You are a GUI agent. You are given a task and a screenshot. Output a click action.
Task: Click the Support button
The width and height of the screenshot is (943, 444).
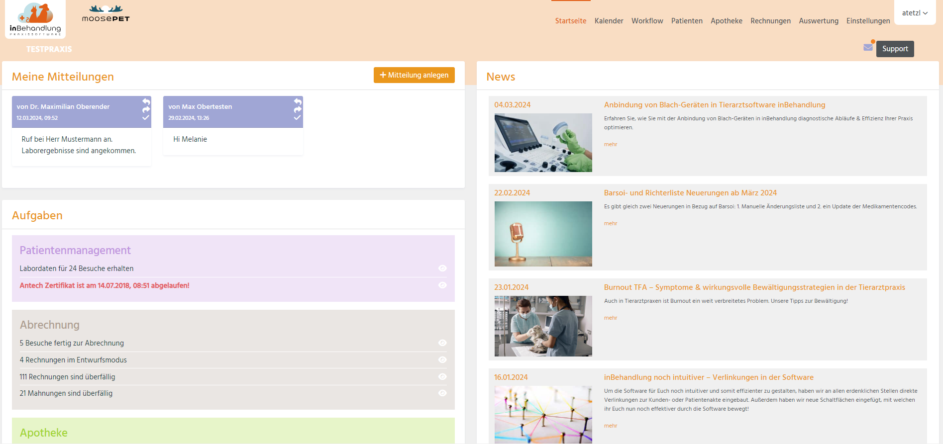895,49
